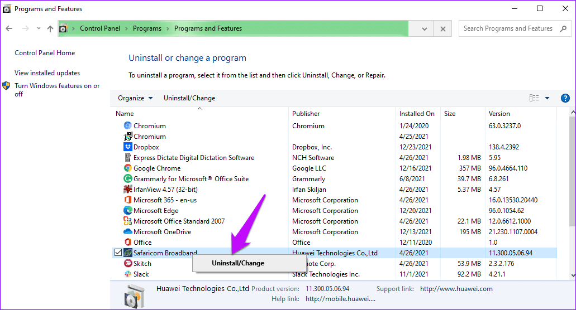Open Turn Windows features on or off
Viewport: 576px width, 310px height.
point(57,90)
